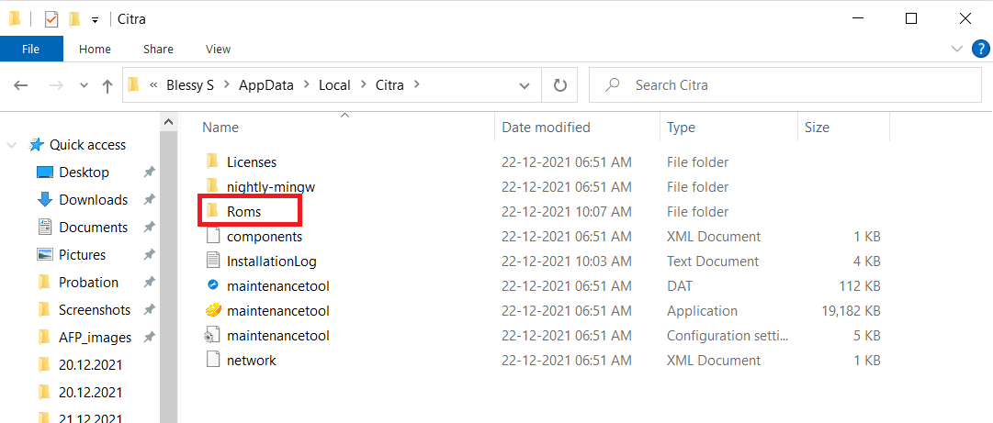
Task: Click the Properties checkmark quick access icon
Action: pyautogui.click(x=51, y=19)
